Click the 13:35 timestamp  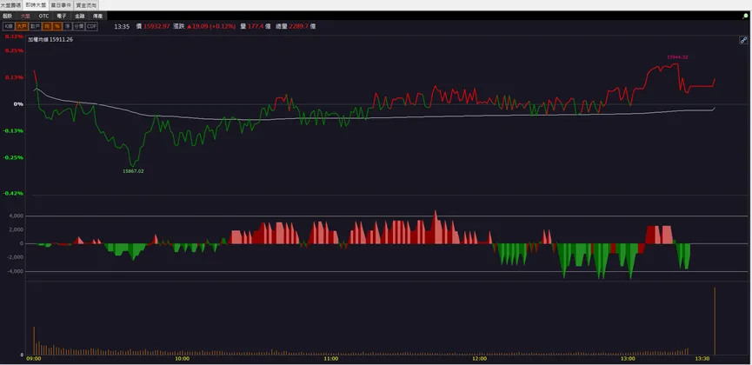click(122, 26)
